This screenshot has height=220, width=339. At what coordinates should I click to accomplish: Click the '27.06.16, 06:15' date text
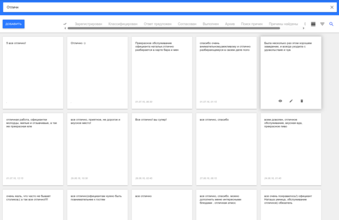pyautogui.click(x=208, y=178)
